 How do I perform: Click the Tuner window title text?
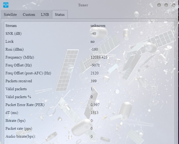pyautogui.click(x=83, y=5)
